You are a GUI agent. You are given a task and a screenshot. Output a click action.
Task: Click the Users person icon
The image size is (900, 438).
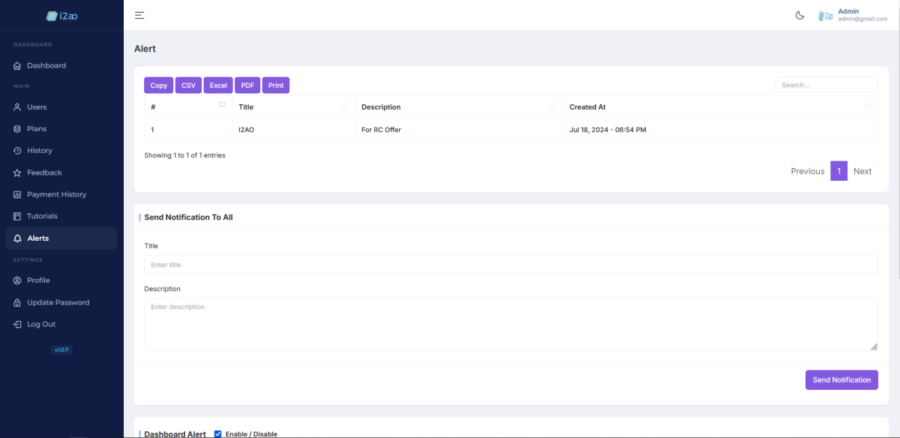(17, 107)
